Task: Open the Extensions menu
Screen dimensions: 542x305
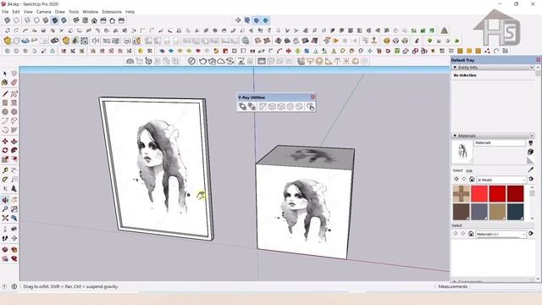Action: (x=112, y=12)
